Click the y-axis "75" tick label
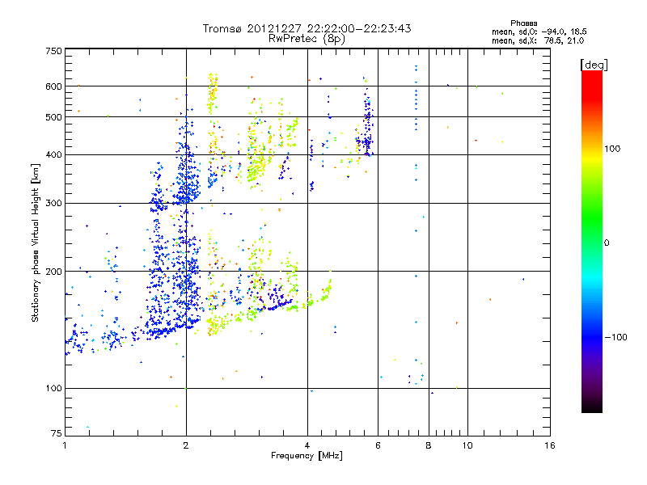 [x=57, y=433]
